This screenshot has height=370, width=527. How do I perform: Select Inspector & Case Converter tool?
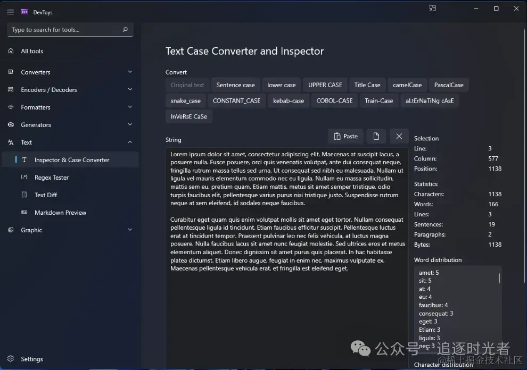point(70,160)
